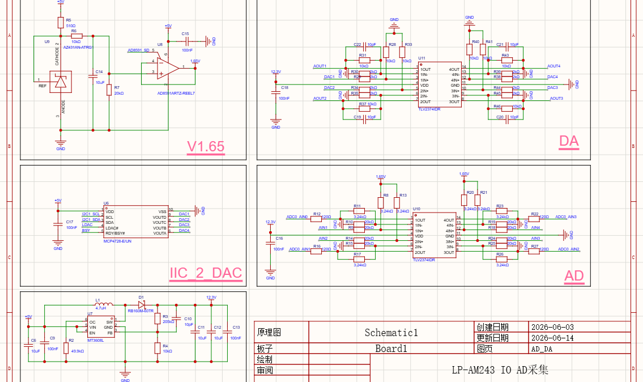Select resistor R21 3.24kΩ

click(478, 200)
